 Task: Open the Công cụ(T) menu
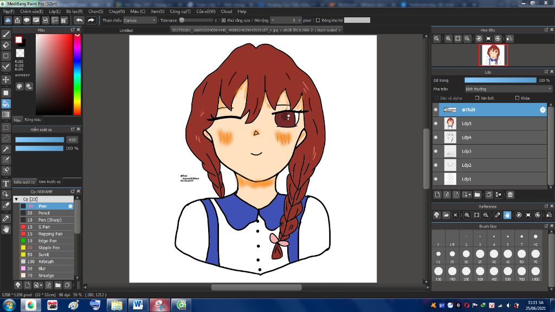(x=180, y=11)
